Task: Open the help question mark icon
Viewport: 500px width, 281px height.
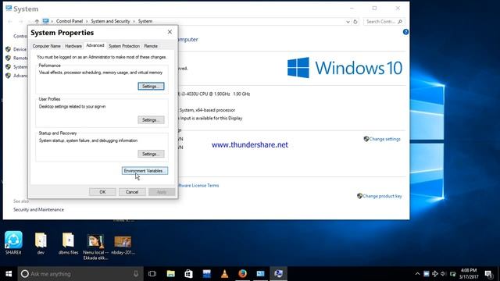Action: 405,32
